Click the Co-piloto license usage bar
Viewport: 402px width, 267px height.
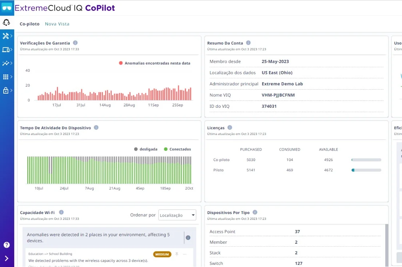coord(366,160)
